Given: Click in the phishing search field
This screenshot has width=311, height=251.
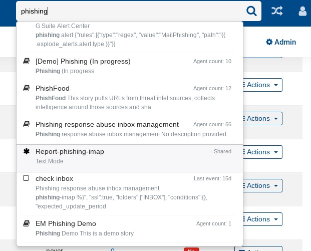Looking at the screenshot, I should 130,11.
